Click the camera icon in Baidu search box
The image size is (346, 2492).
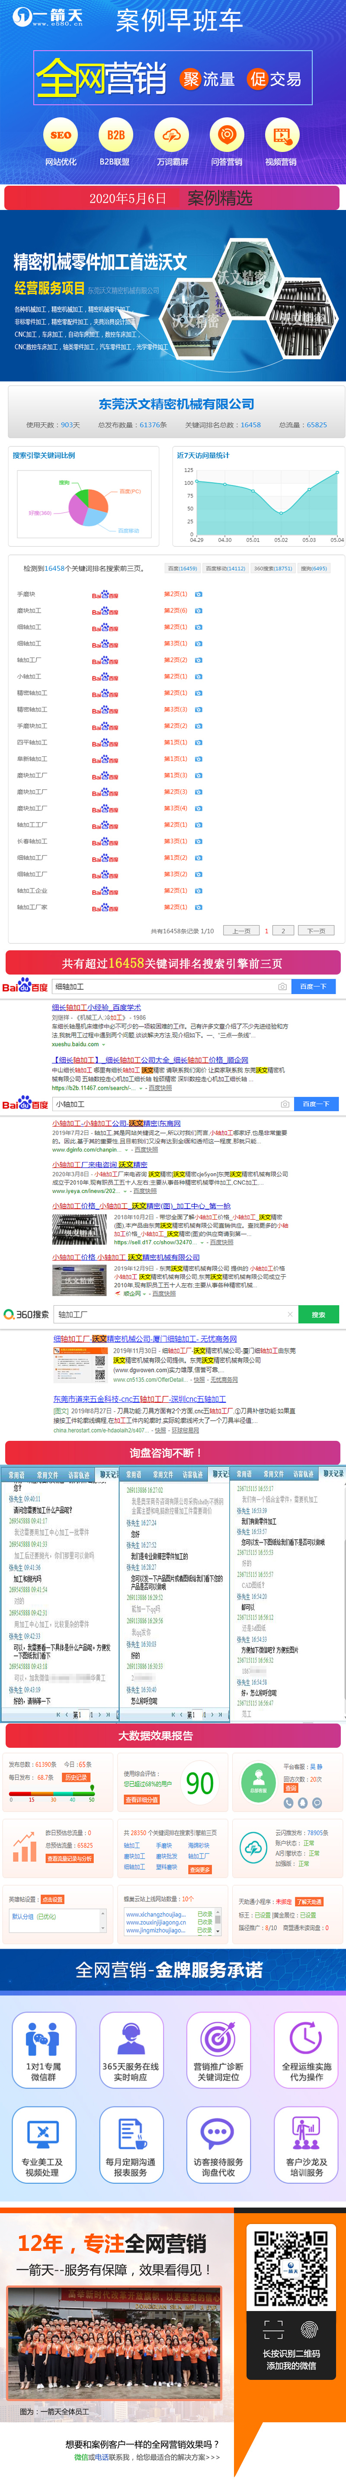(282, 987)
